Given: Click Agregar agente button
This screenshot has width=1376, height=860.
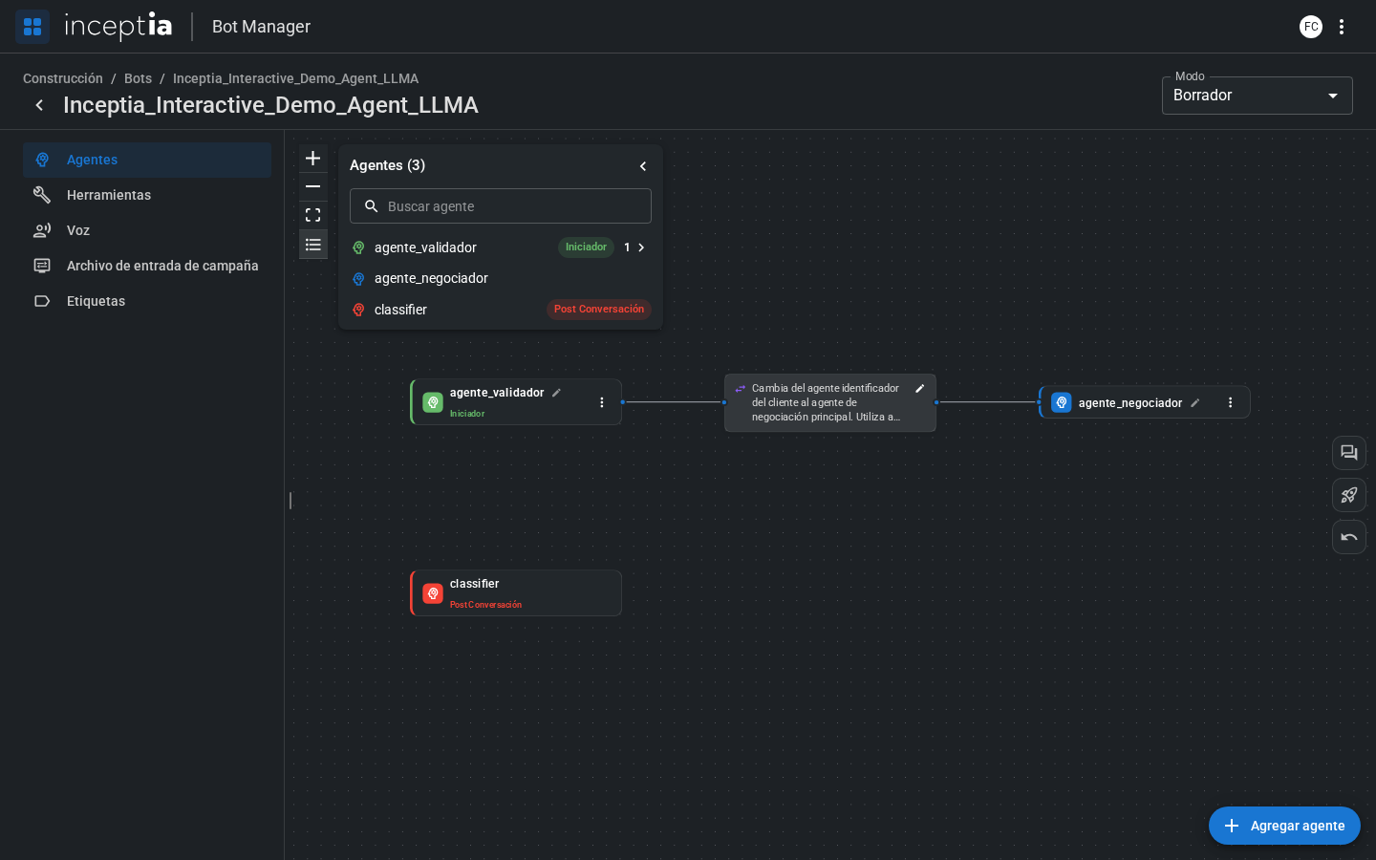Looking at the screenshot, I should point(1284,826).
